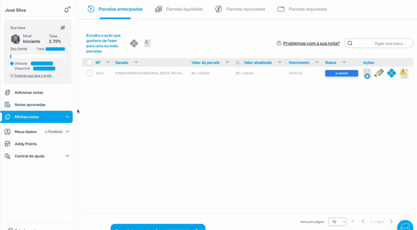Open the Itens por página dropdown
The image size is (417, 230).
coord(337,222)
